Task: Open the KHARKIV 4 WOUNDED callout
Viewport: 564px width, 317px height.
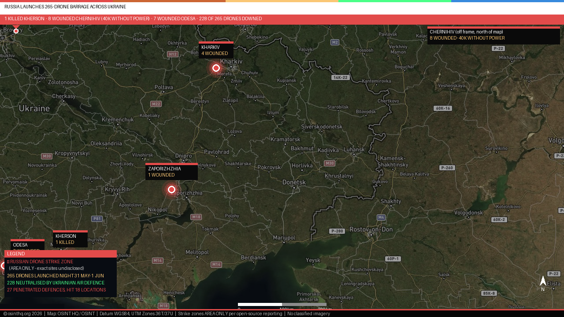Action: pyautogui.click(x=216, y=50)
